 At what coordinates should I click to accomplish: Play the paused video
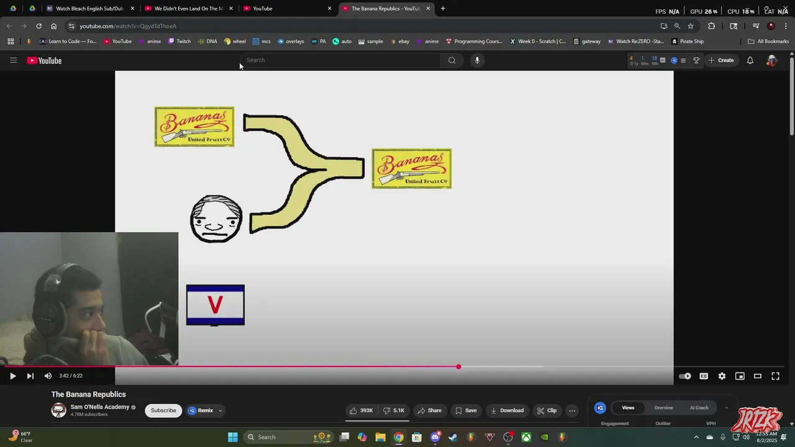point(12,376)
